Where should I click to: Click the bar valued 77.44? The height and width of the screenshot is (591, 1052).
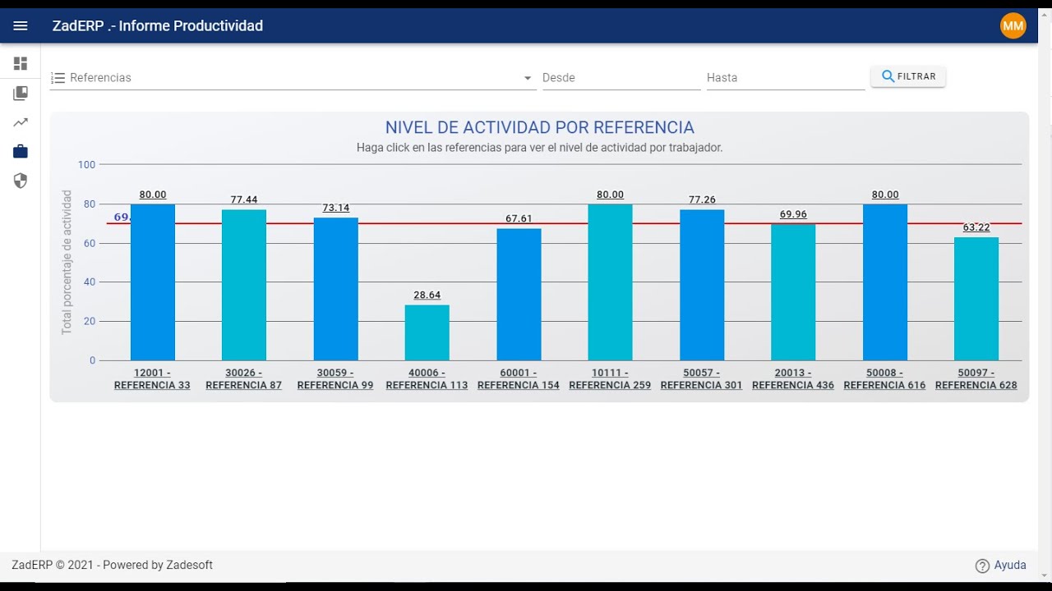tap(244, 285)
